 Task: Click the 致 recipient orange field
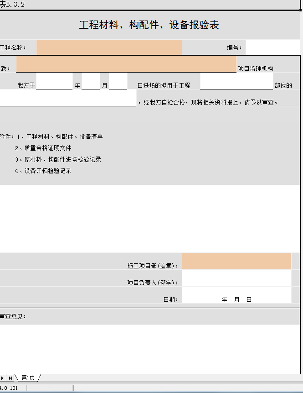[126, 64]
